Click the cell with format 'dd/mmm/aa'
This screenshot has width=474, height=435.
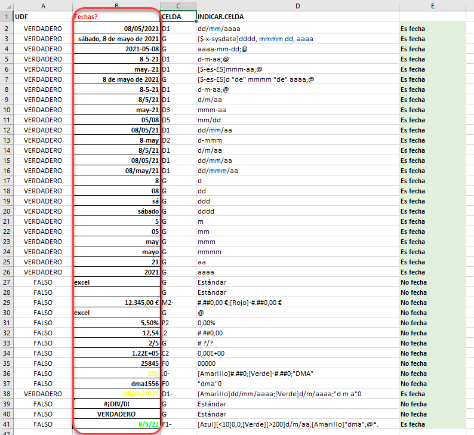(298, 171)
